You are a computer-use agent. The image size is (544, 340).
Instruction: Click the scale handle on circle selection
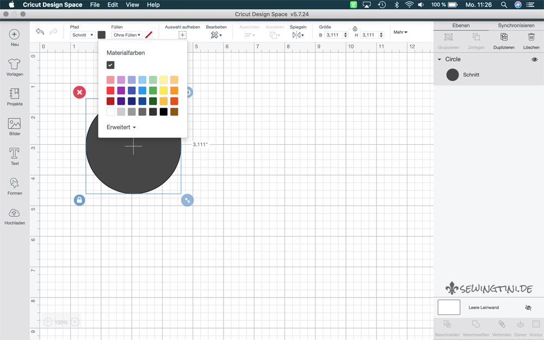pyautogui.click(x=187, y=200)
